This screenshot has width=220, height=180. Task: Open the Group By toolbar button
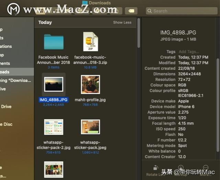82,11
